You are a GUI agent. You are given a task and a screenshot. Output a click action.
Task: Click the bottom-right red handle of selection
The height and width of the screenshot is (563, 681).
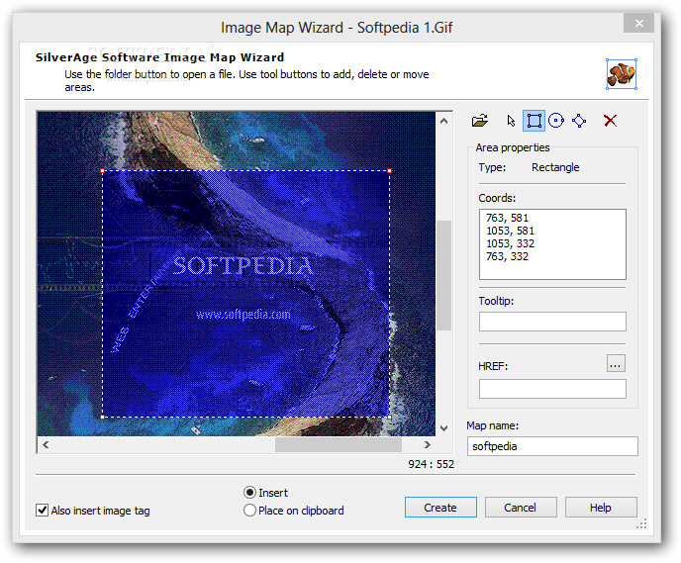pos(390,418)
